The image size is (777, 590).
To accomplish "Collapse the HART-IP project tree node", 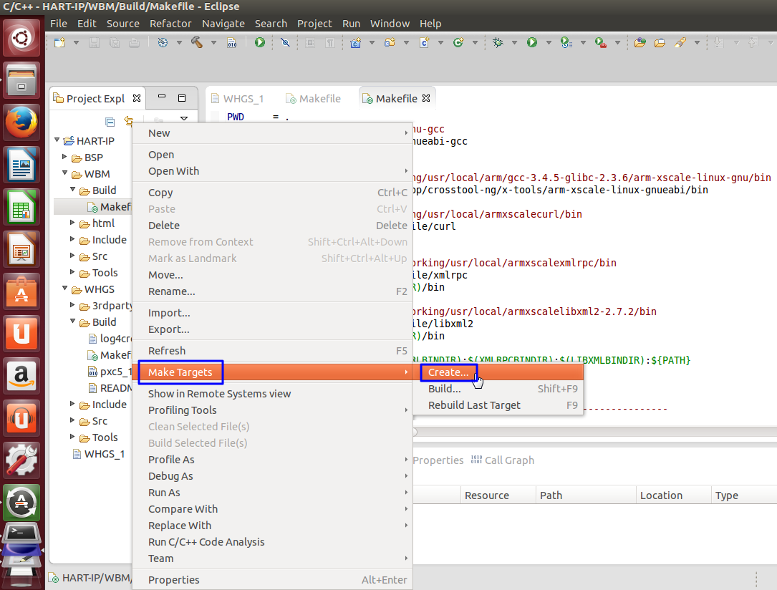I will pyautogui.click(x=57, y=141).
